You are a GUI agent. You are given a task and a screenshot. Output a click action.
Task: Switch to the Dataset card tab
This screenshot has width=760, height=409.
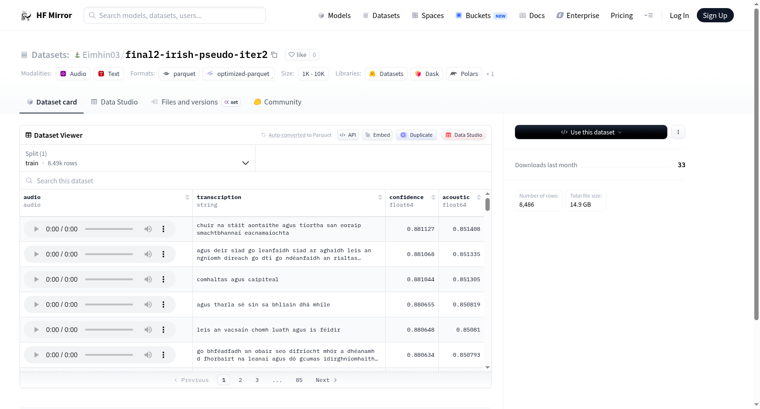(52, 102)
